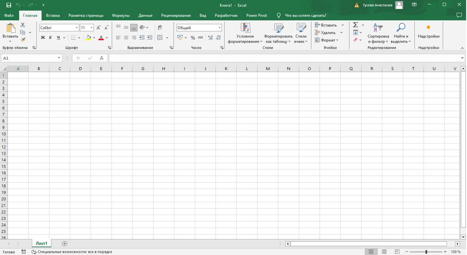Click Вставить cells button
This screenshot has width=467, height=255.
(326, 25)
